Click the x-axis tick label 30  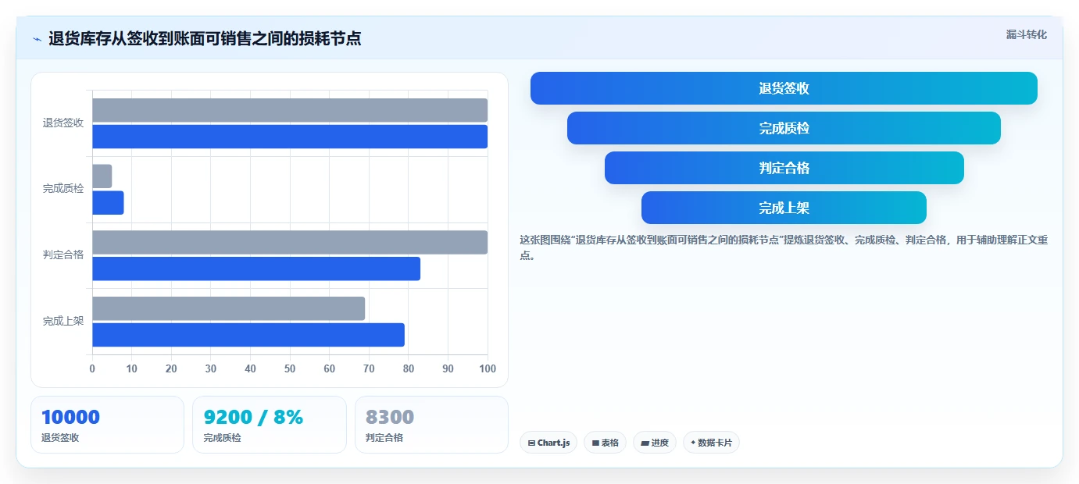point(211,368)
